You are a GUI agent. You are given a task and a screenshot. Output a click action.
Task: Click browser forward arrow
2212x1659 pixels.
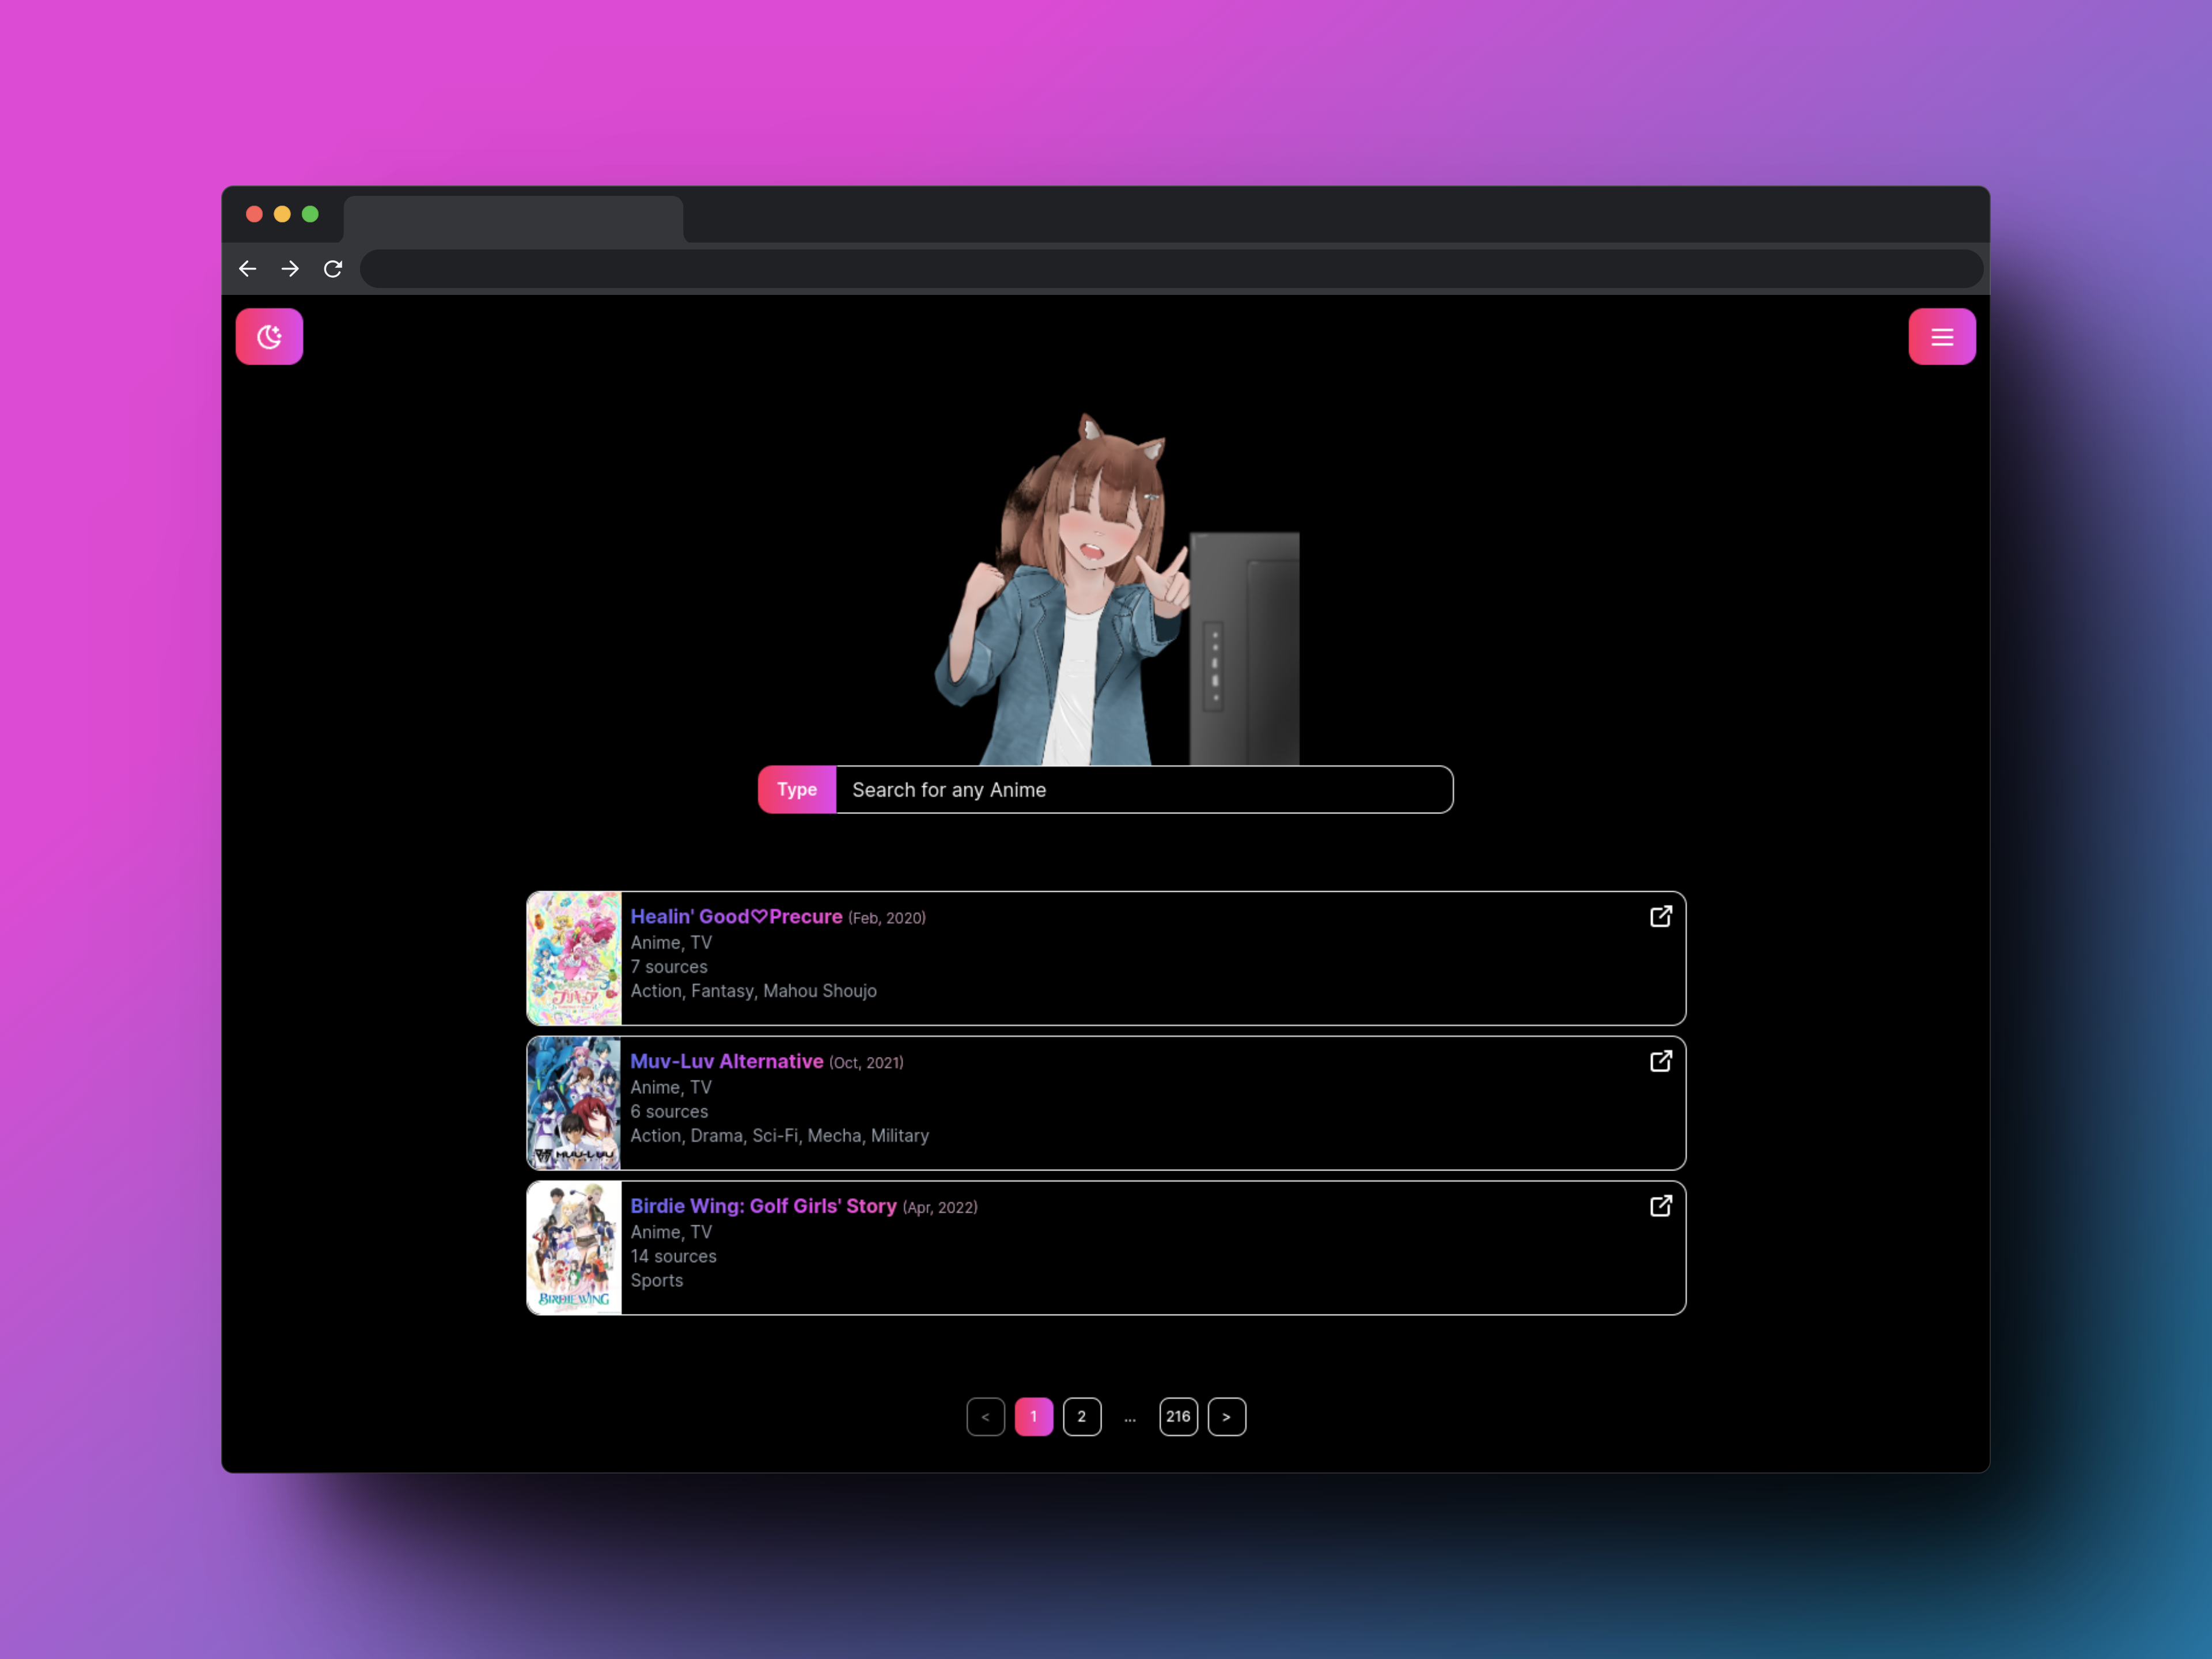pyautogui.click(x=290, y=269)
